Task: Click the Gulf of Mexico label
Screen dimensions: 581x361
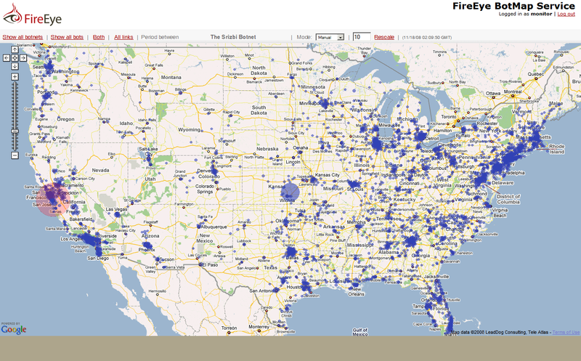Action: pyautogui.click(x=359, y=332)
